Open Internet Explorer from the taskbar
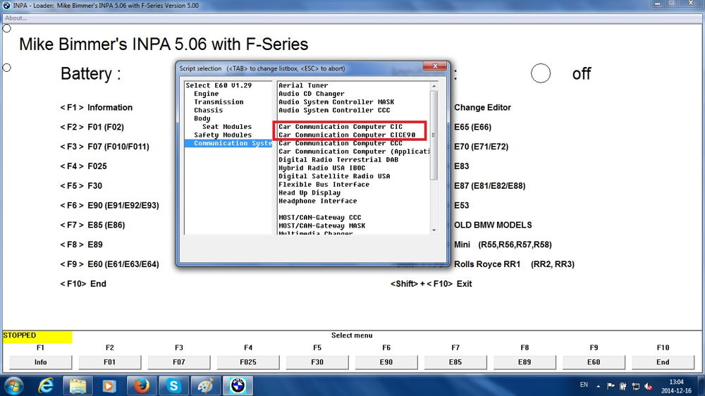The image size is (705, 396). tap(47, 385)
